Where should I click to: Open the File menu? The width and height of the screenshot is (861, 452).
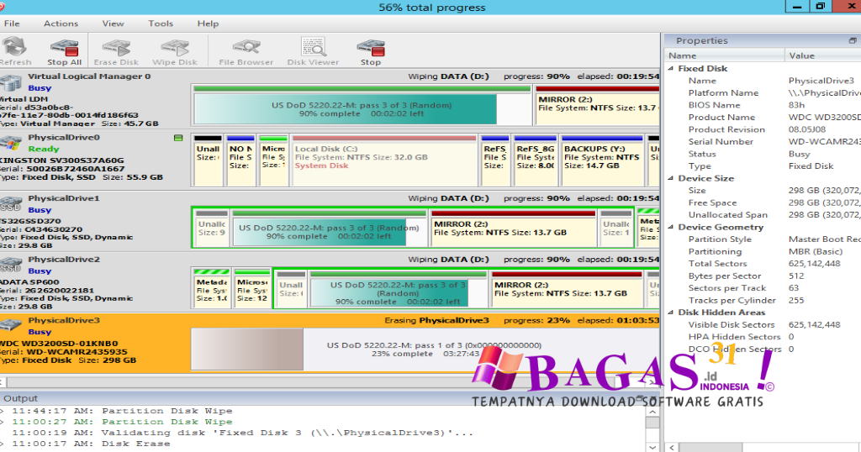12,24
